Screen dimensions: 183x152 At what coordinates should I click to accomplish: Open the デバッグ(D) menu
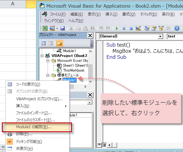point(148,14)
